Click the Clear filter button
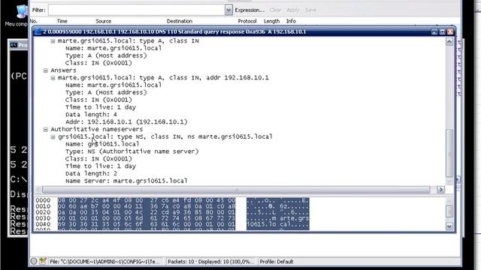 click(x=275, y=10)
